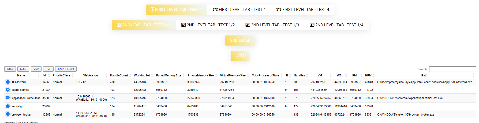Open the Show 15 rows dropdown
Viewport: 479px width, 123px height.
pyautogui.click(x=66, y=69)
